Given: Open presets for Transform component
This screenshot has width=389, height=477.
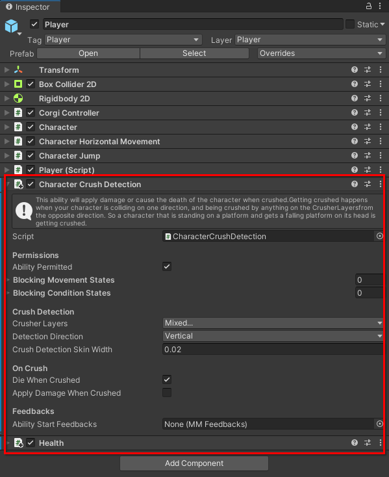Looking at the screenshot, I should point(368,70).
